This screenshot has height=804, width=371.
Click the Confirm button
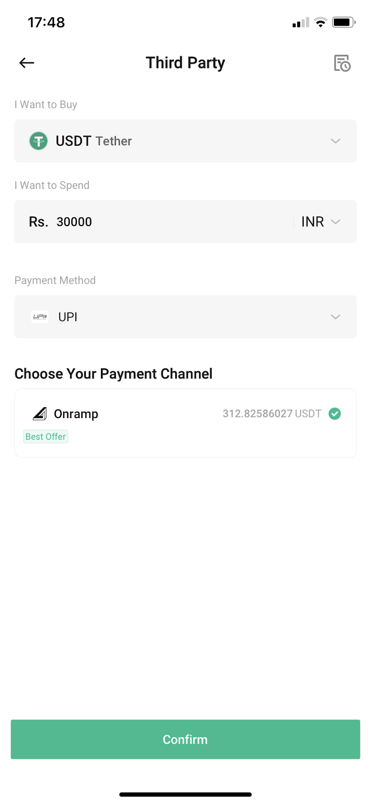coord(185,739)
